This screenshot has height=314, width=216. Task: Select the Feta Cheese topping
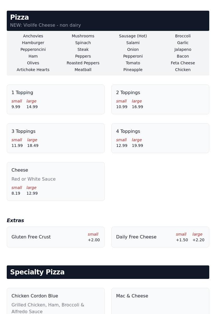point(183,63)
